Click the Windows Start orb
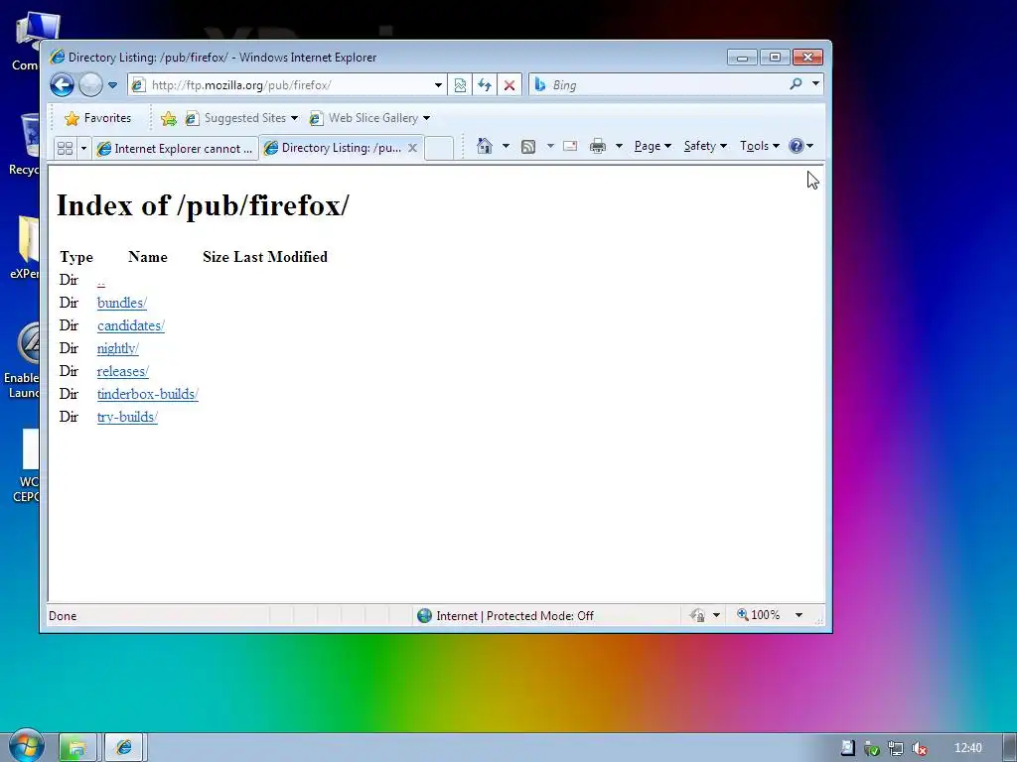The image size is (1017, 762). click(26, 746)
